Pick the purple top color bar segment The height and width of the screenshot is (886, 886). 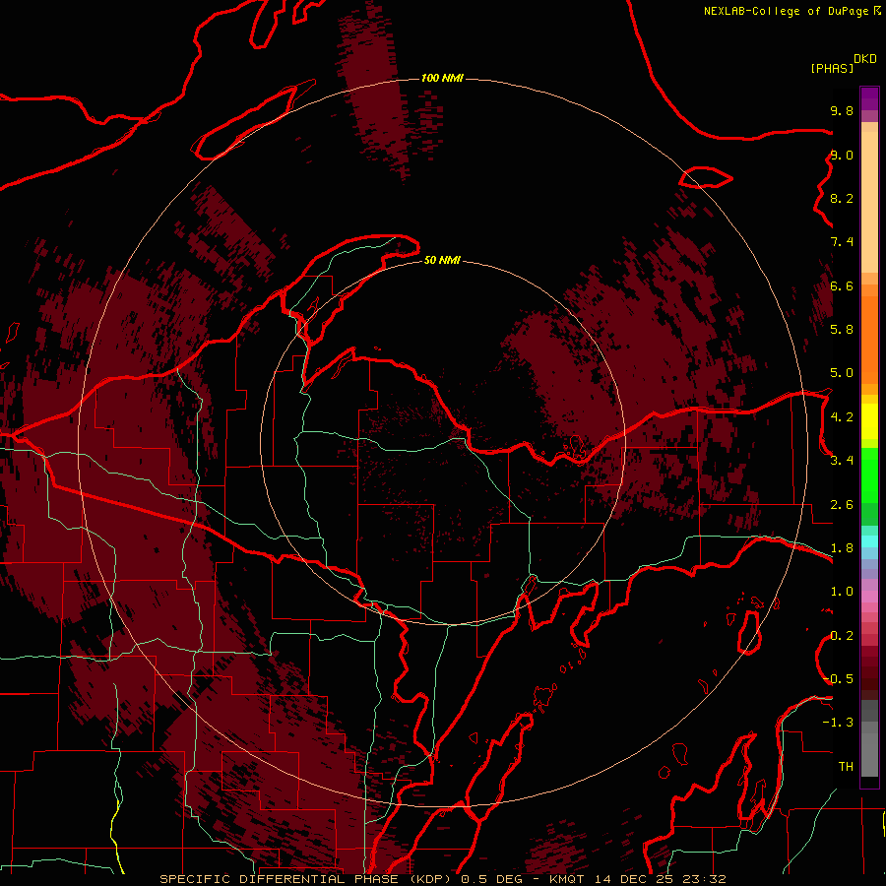pos(869,98)
